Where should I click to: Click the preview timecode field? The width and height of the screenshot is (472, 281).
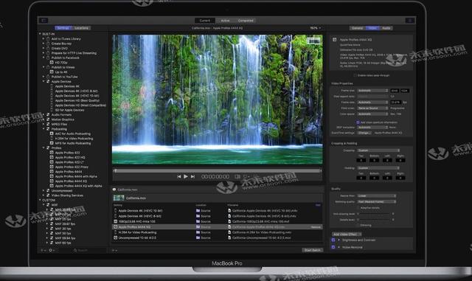tap(215, 176)
